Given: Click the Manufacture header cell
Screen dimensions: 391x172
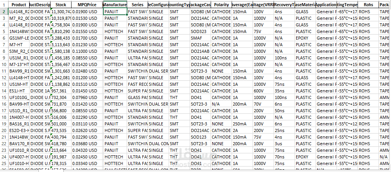Looking at the screenshot, I should [115, 5].
